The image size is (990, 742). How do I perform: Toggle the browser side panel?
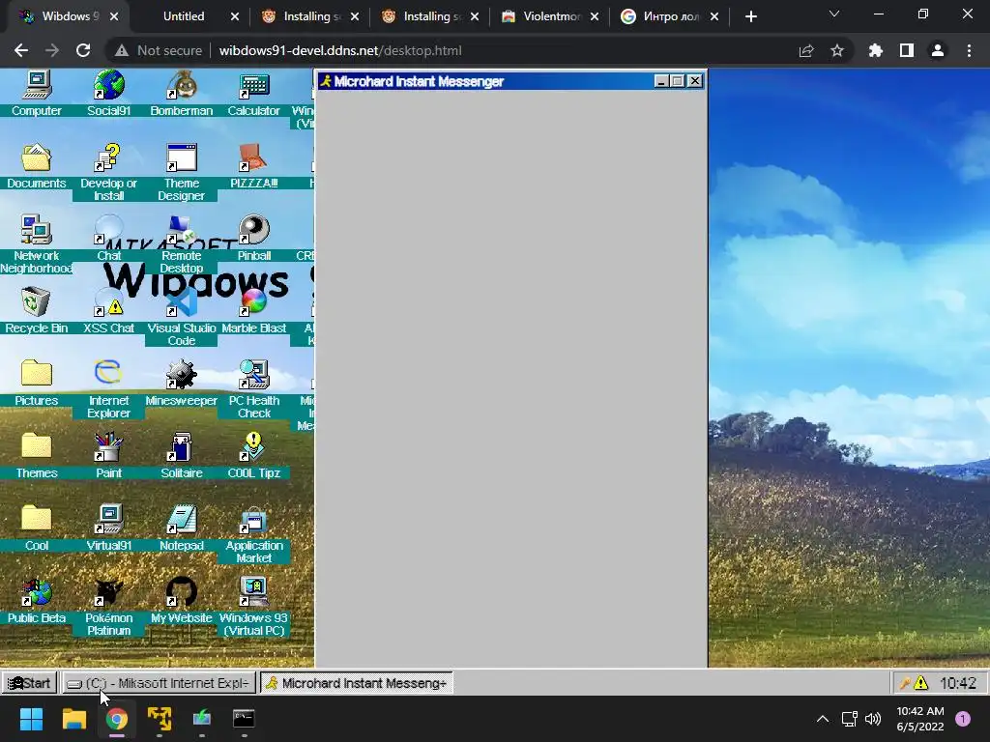[x=907, y=50]
